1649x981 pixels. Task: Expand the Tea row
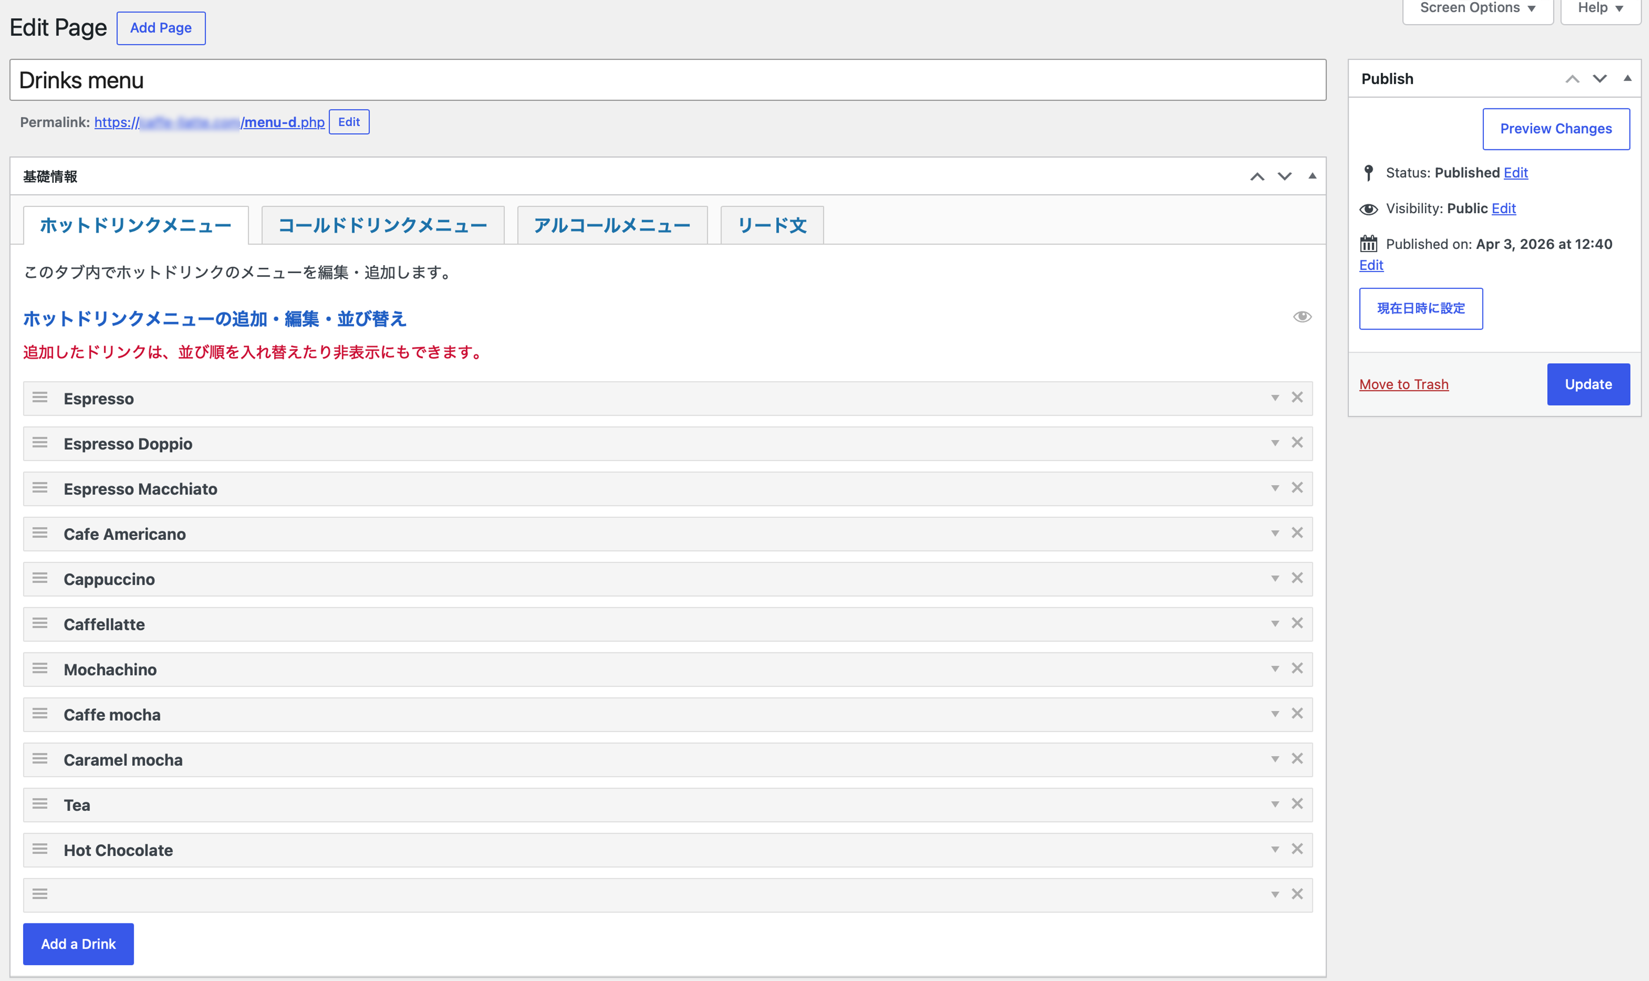pos(1275,804)
